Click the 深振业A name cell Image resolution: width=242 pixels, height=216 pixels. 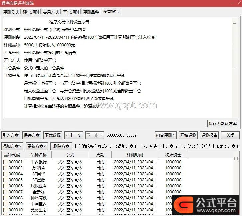coord(38,186)
